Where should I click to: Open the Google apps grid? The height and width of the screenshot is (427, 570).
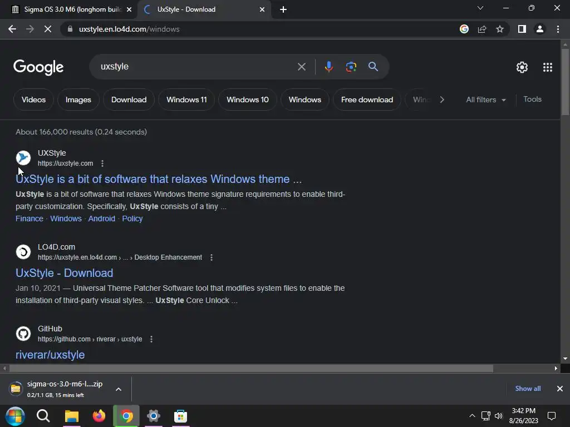click(548, 67)
